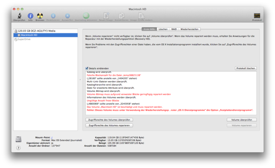Click the Kapazität value 119.04 GB
275x168 pixels.
pyautogui.click(x=125, y=138)
